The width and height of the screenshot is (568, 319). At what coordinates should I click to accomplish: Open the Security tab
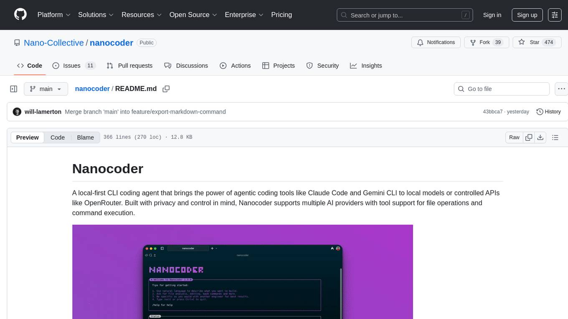(x=322, y=66)
